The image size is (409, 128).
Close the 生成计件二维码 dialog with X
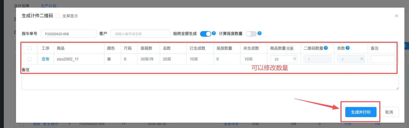(x=397, y=16)
